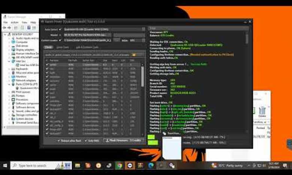Click the back arrow in Device Manager toolbar
Viewport: 292px width, 175px height.
5,28
